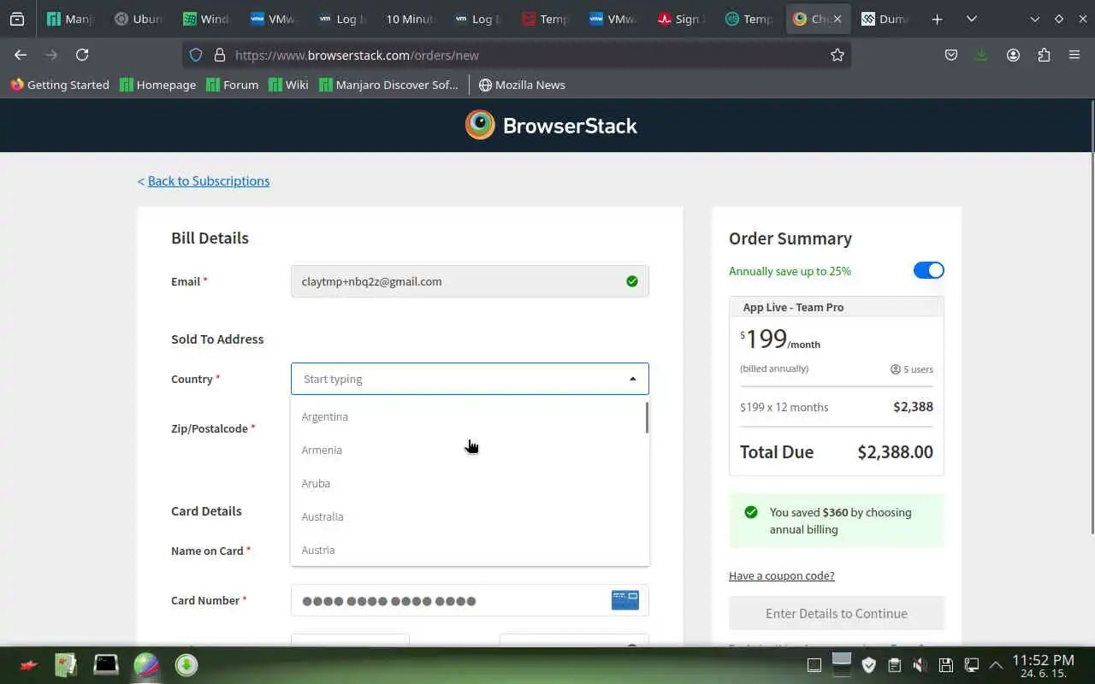
Task: Select Australia from country list
Action: pos(468,516)
